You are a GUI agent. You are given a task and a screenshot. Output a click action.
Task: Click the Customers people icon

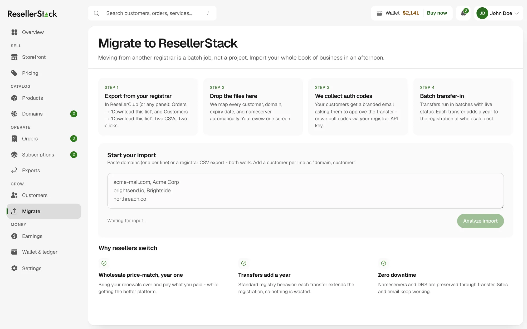click(x=14, y=195)
